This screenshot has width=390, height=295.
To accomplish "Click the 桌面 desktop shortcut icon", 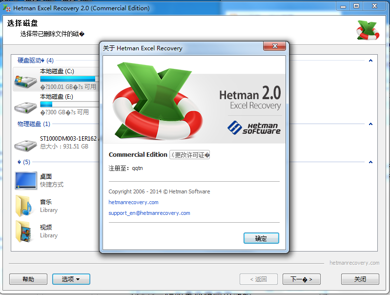I will [26, 180].
